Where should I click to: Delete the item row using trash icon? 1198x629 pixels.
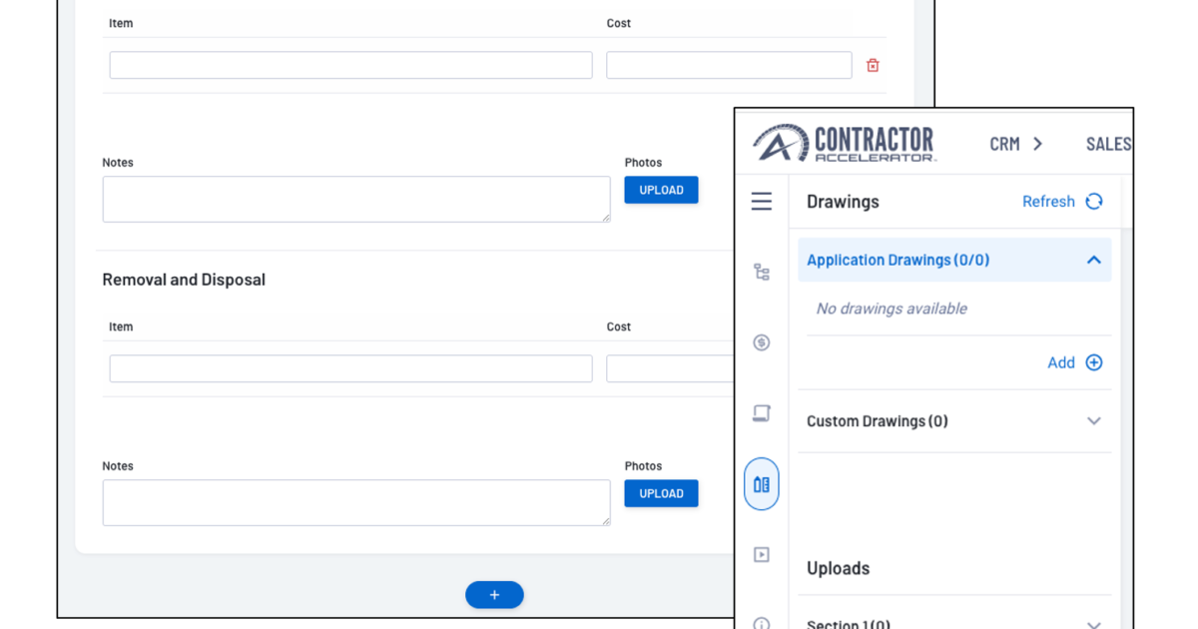873,64
